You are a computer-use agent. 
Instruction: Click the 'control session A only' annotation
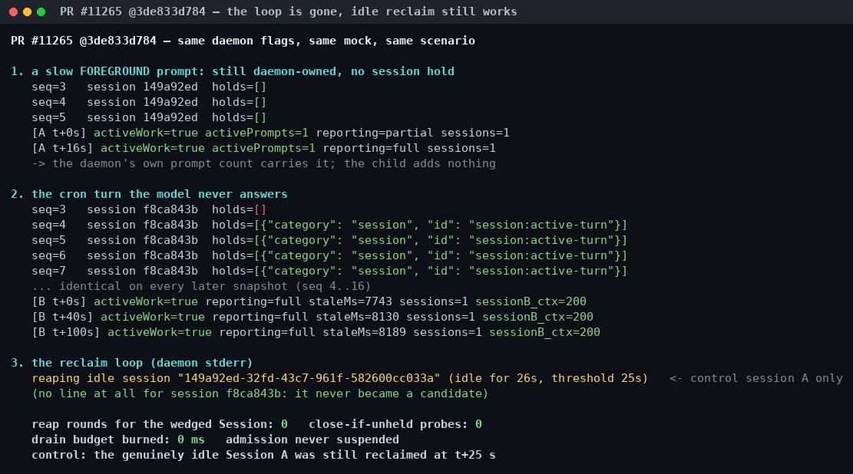click(x=756, y=378)
